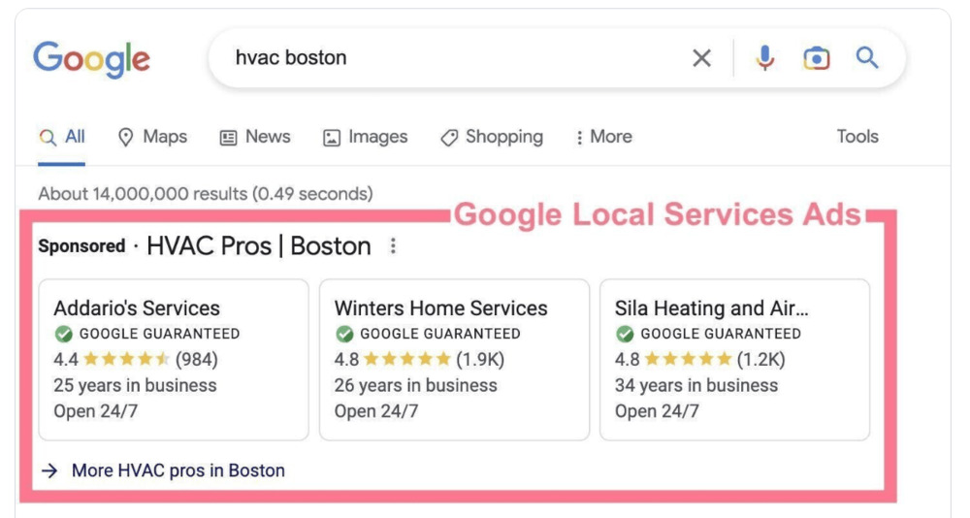Screen dimensions: 970x518
Task: Click Google Guaranteed badge on Addario's Services
Action: tap(146, 334)
